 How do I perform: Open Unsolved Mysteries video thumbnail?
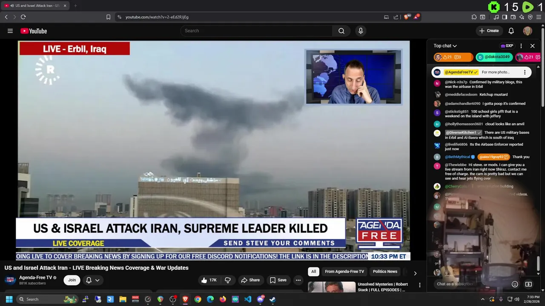[332, 287]
